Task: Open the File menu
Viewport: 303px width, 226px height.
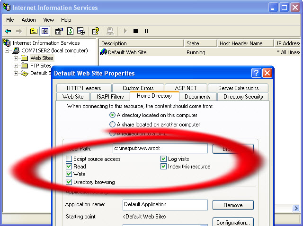Action: coord(10,20)
